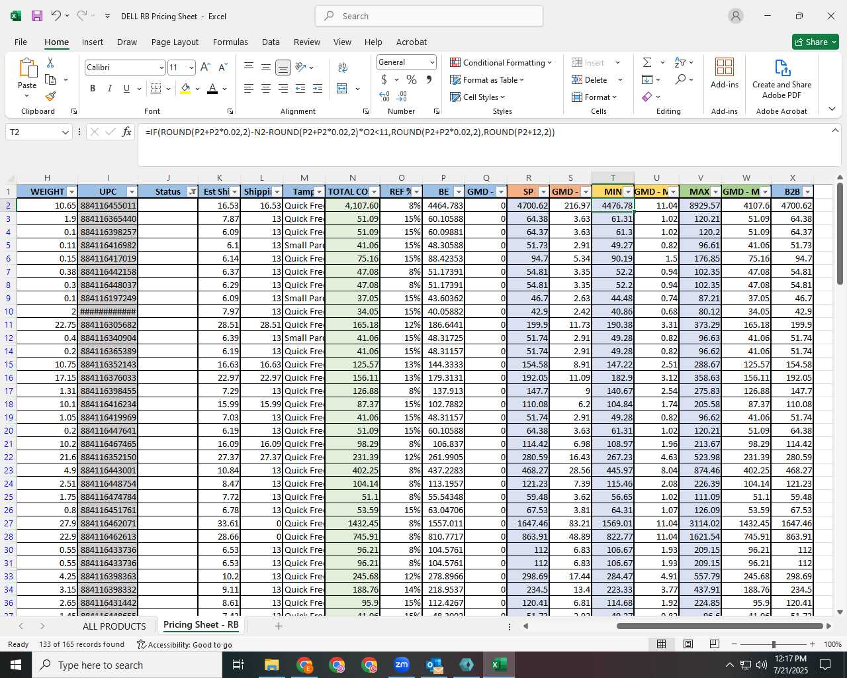Apply the red Font Color swatch
This screenshot has width=847, height=678.
click(212, 89)
